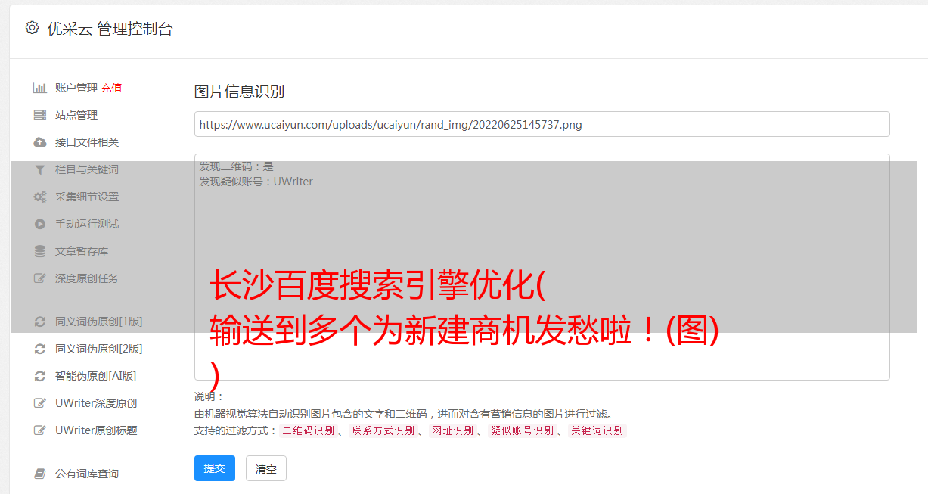Click the filter icon for 栏目与关键词
928x494 pixels.
40,169
